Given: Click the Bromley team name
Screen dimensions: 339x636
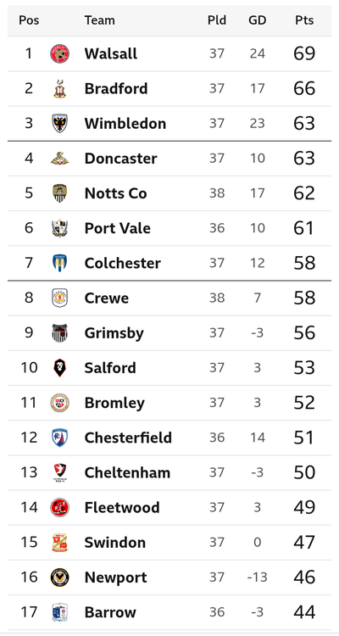Looking at the screenshot, I should pyautogui.click(x=114, y=403).
